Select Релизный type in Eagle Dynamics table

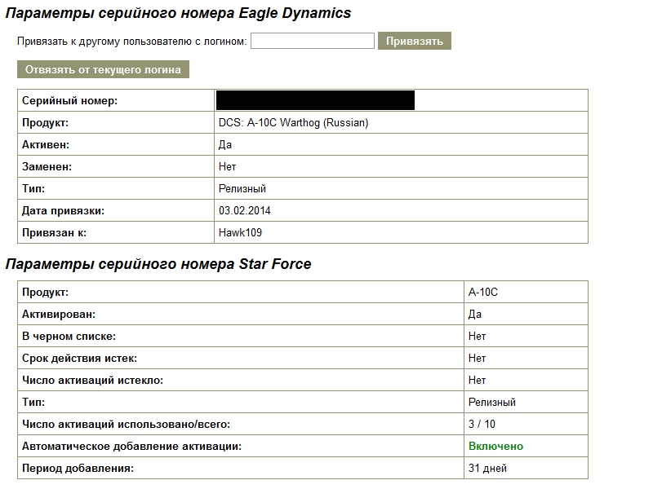tap(242, 189)
